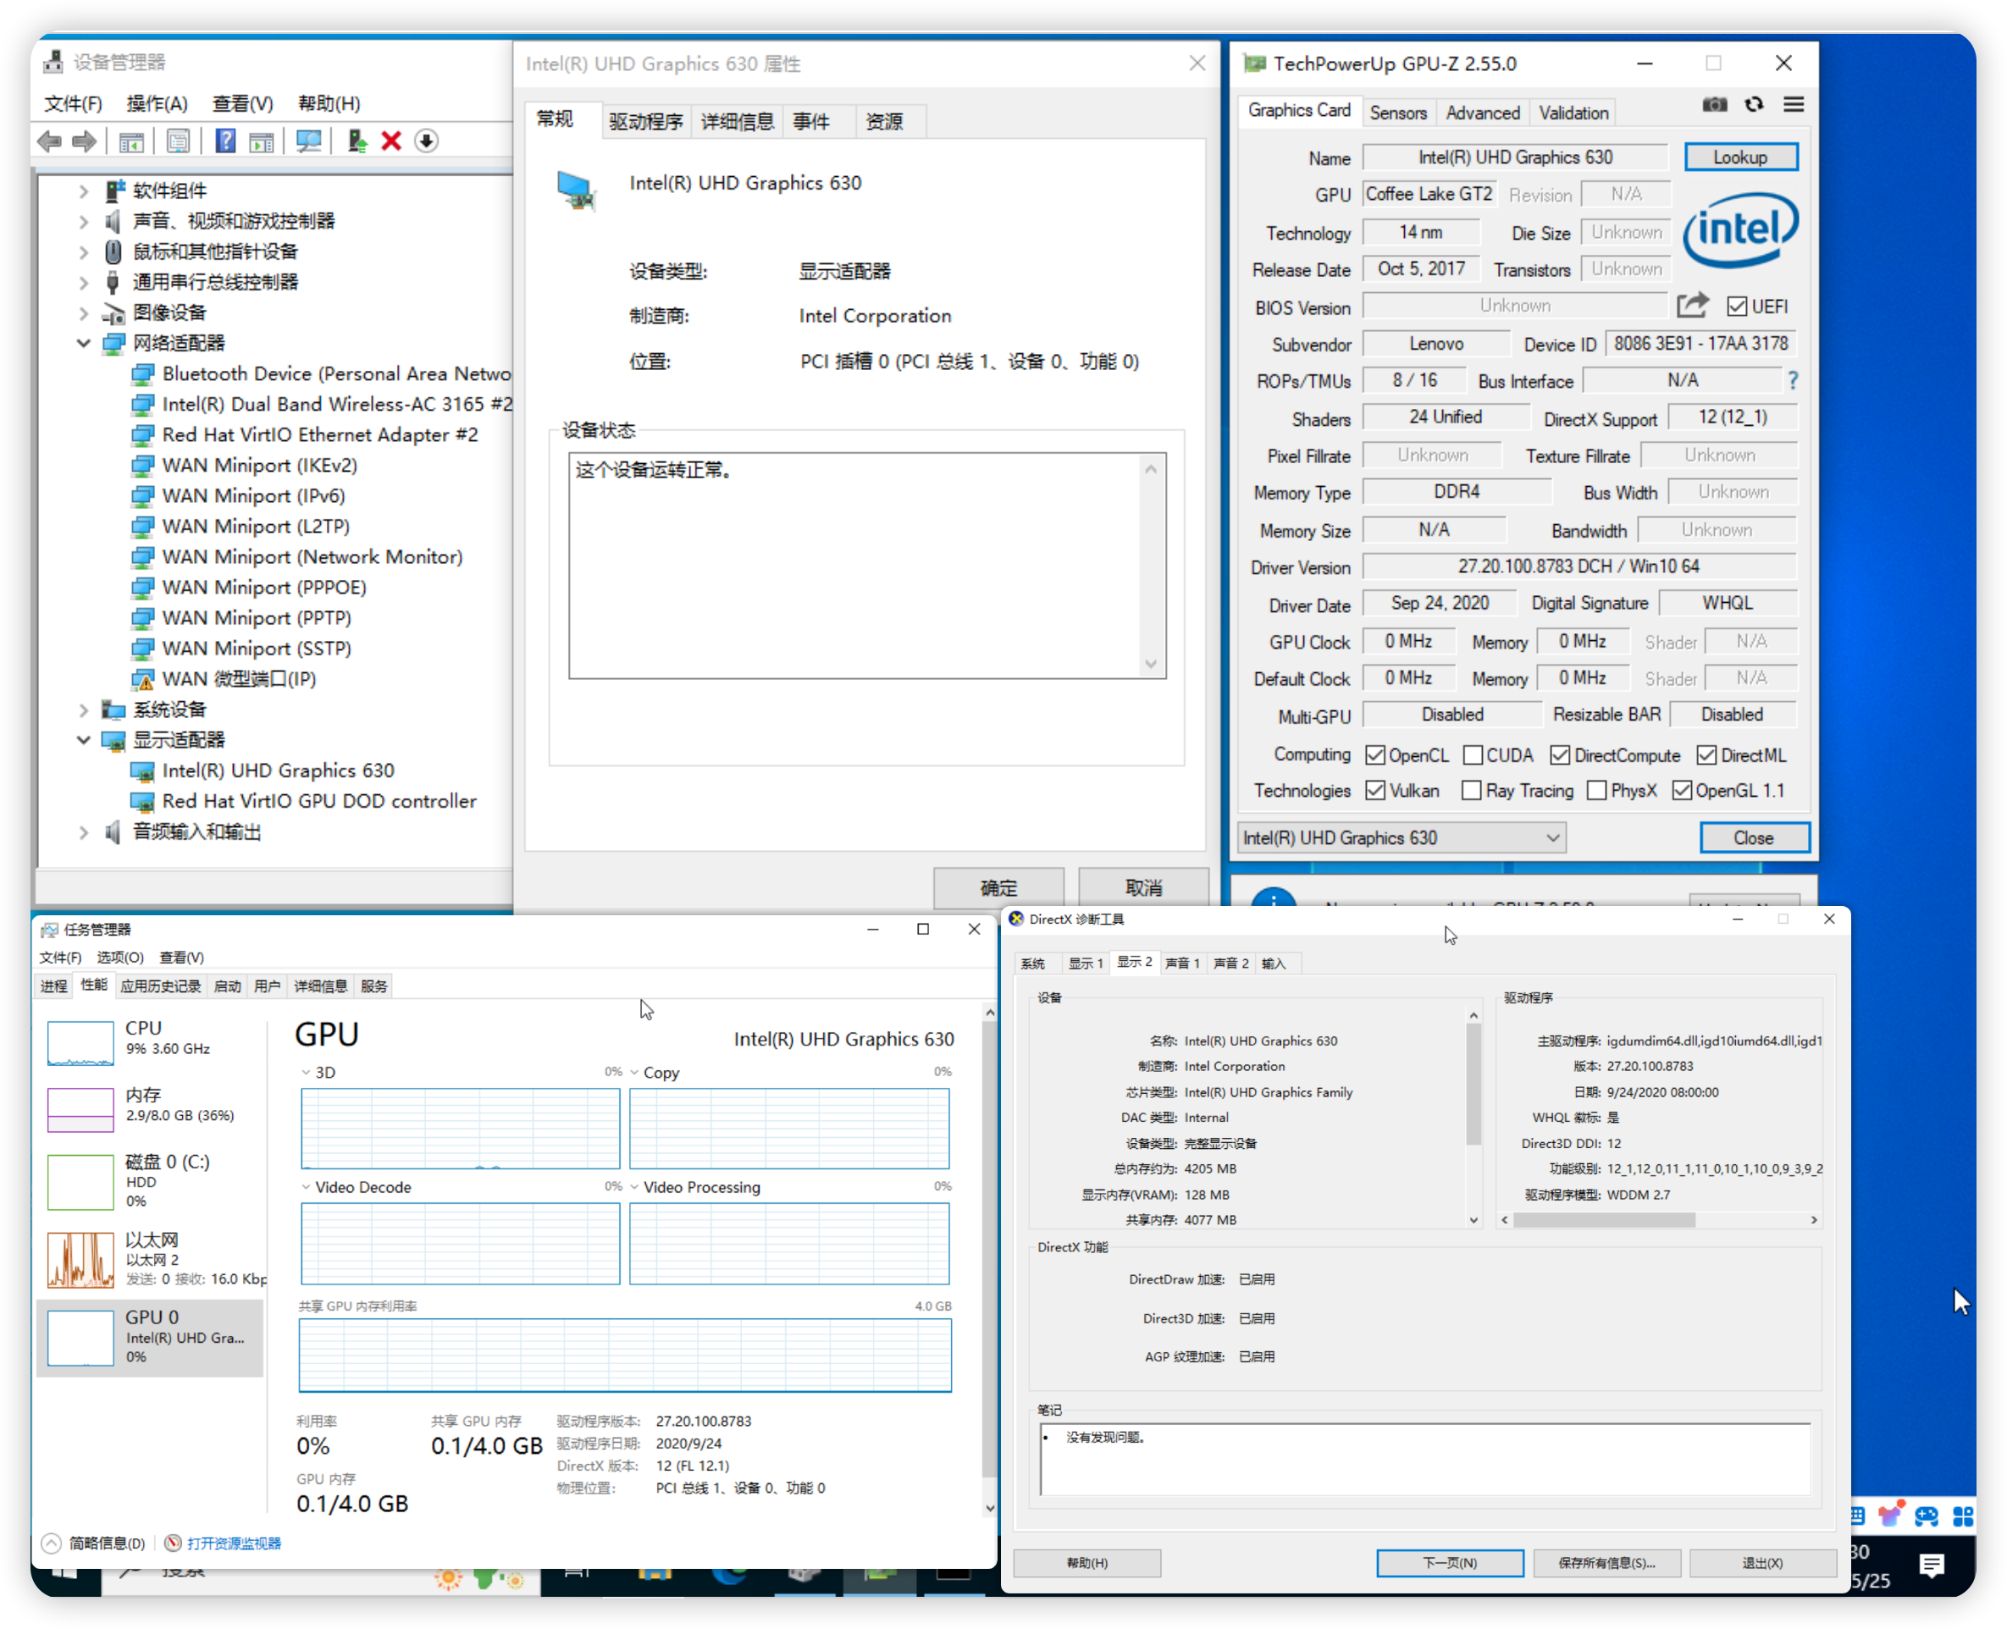The height and width of the screenshot is (1629, 2007).
Task: Toggle the DirectCompute checkbox
Action: [1562, 755]
